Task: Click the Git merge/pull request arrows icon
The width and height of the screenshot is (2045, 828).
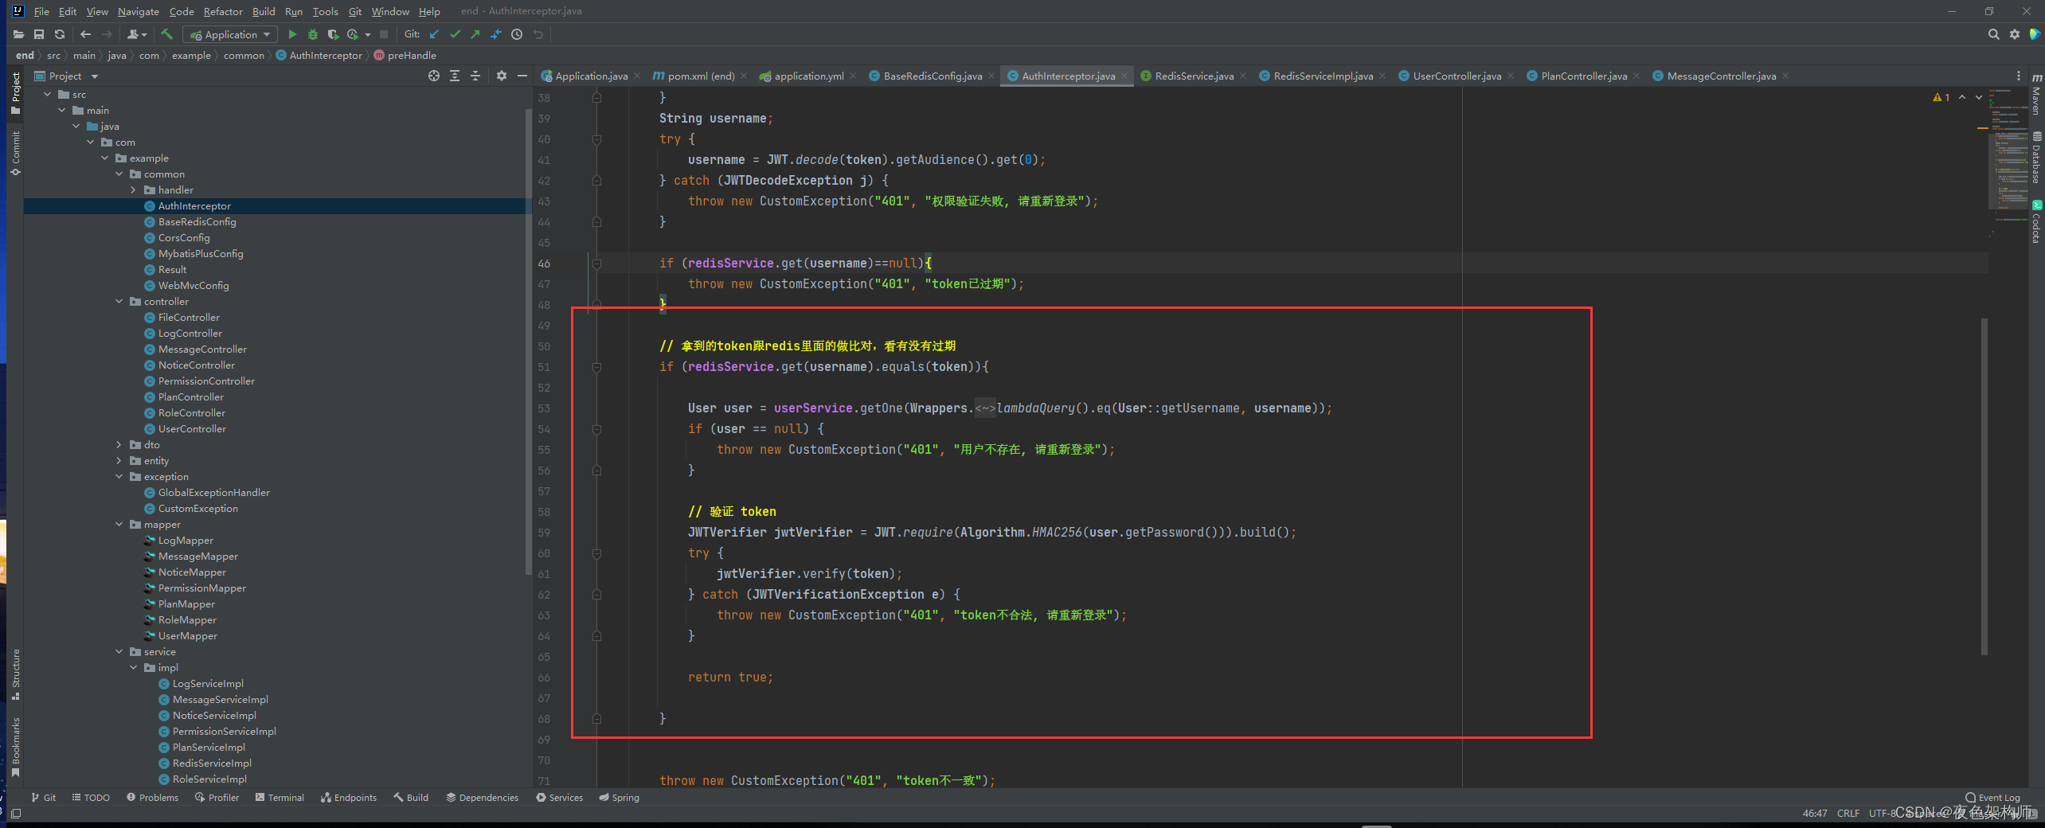Action: 496,34
